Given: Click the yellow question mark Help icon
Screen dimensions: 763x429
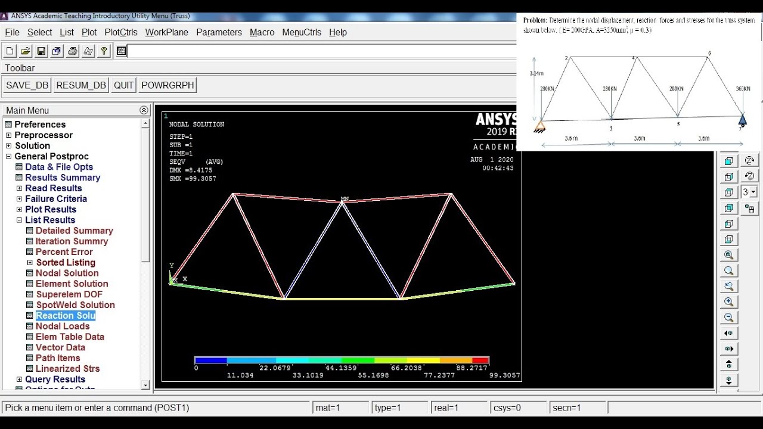Looking at the screenshot, I should pos(104,51).
